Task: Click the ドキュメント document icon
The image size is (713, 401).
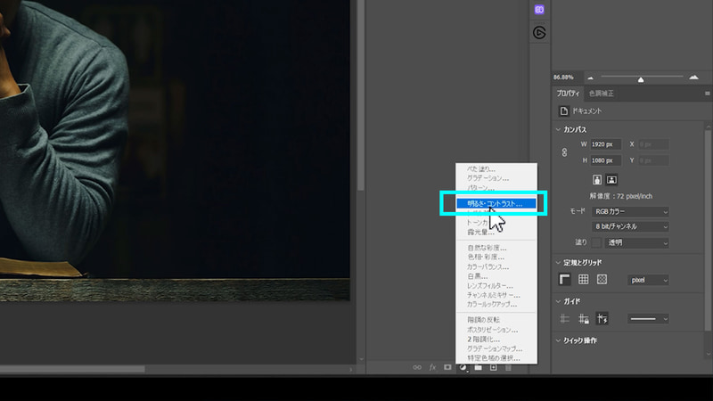Action: pos(564,110)
